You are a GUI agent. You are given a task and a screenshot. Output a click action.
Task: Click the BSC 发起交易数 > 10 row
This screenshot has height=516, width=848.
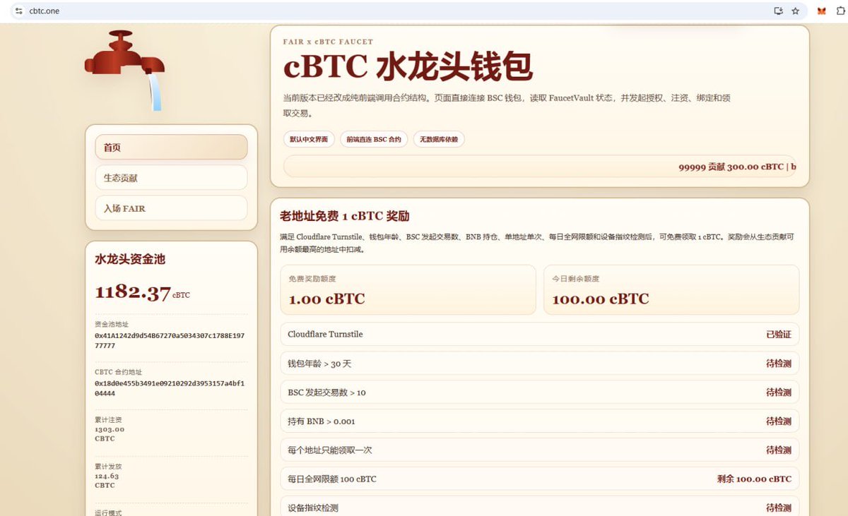539,392
